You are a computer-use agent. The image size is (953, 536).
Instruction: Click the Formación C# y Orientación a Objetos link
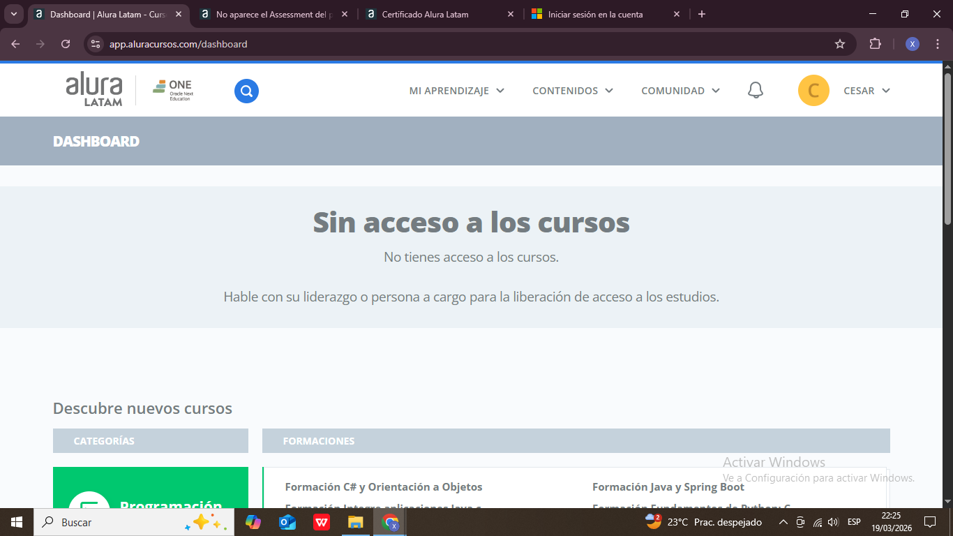tap(383, 486)
